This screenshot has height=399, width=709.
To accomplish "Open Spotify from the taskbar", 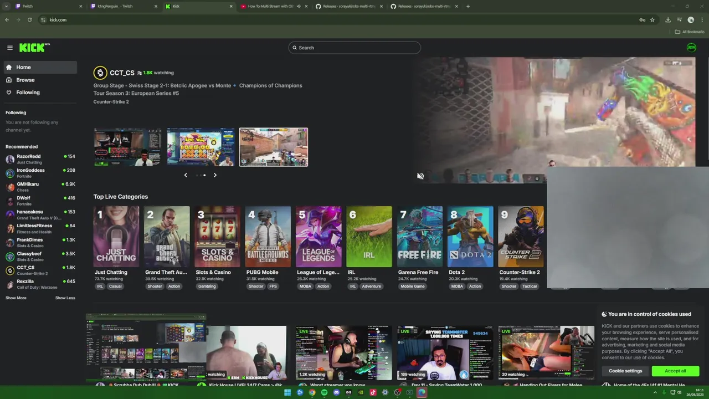I will [x=324, y=392].
